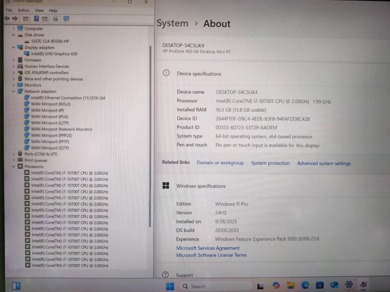Click the Microsoft Software License Terms link
The image size is (390, 292).
tap(211, 255)
